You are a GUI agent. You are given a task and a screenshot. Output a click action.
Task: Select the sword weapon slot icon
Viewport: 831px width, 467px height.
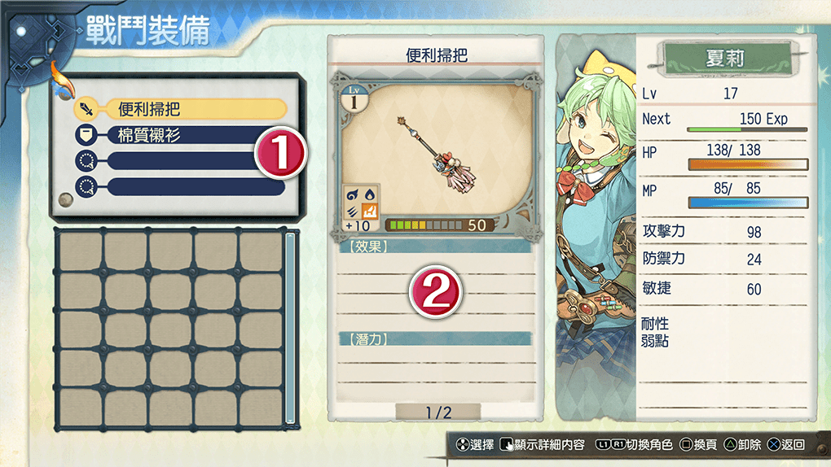click(86, 109)
